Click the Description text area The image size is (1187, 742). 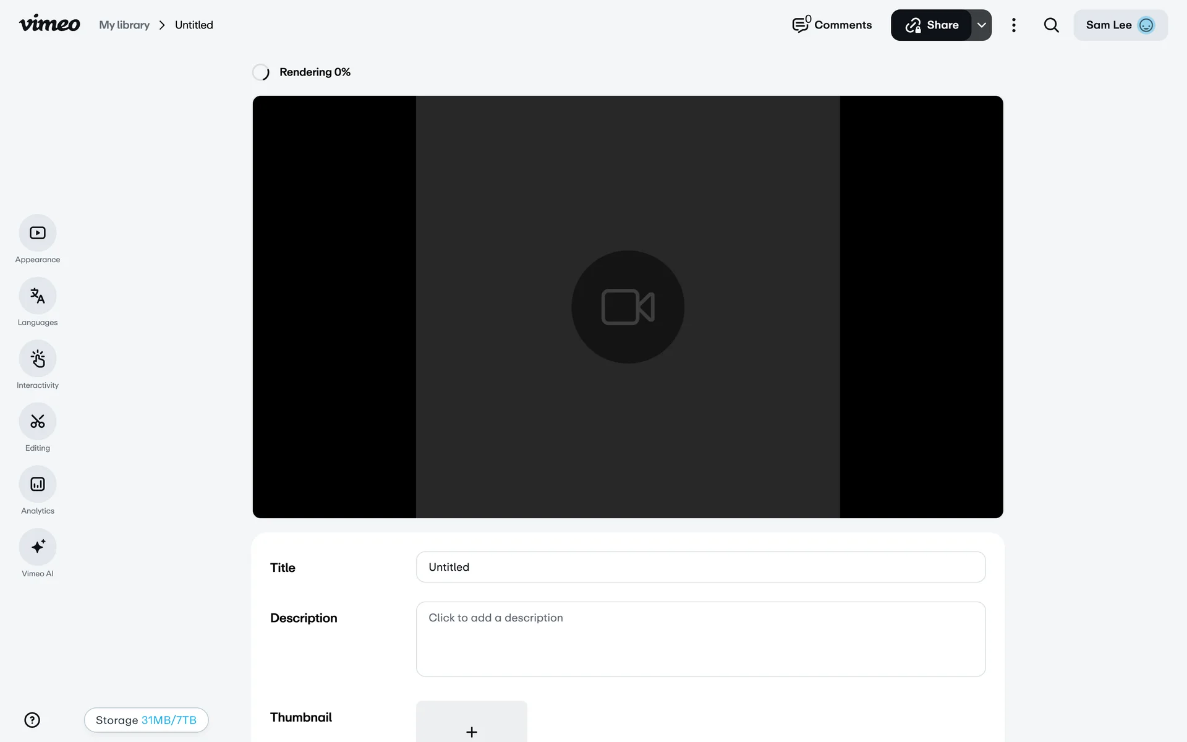click(x=700, y=639)
